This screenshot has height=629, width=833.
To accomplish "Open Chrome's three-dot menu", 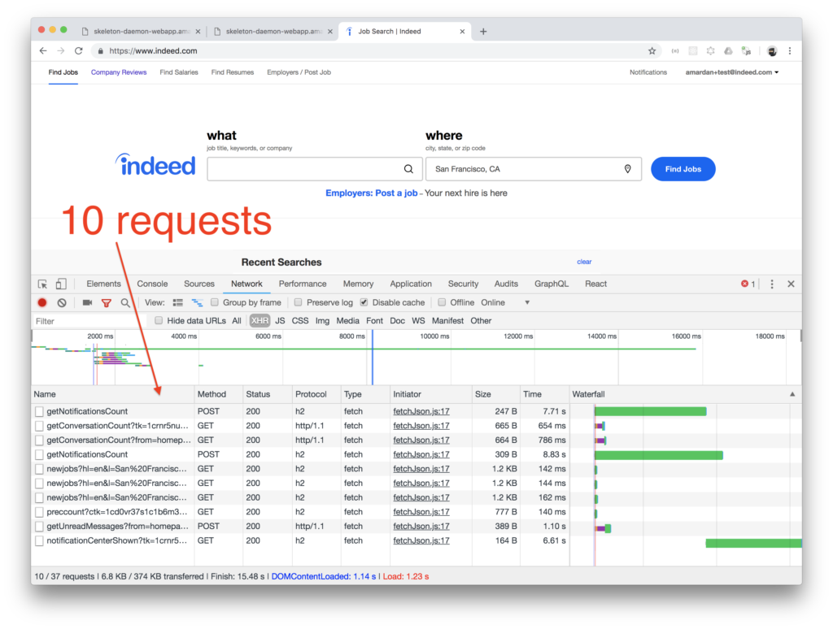I will [x=789, y=51].
